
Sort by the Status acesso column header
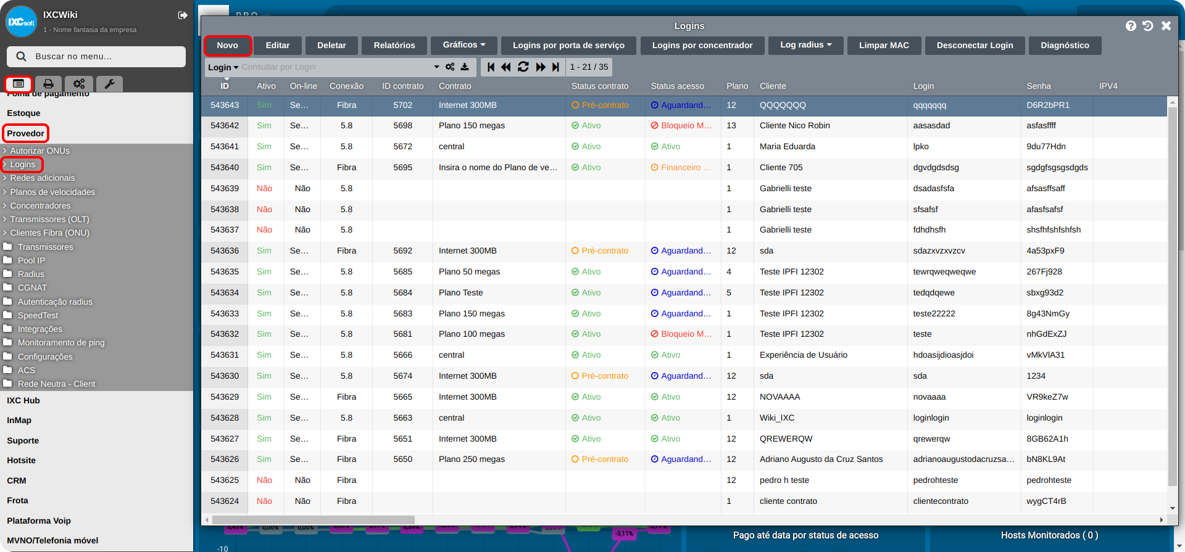(x=677, y=86)
